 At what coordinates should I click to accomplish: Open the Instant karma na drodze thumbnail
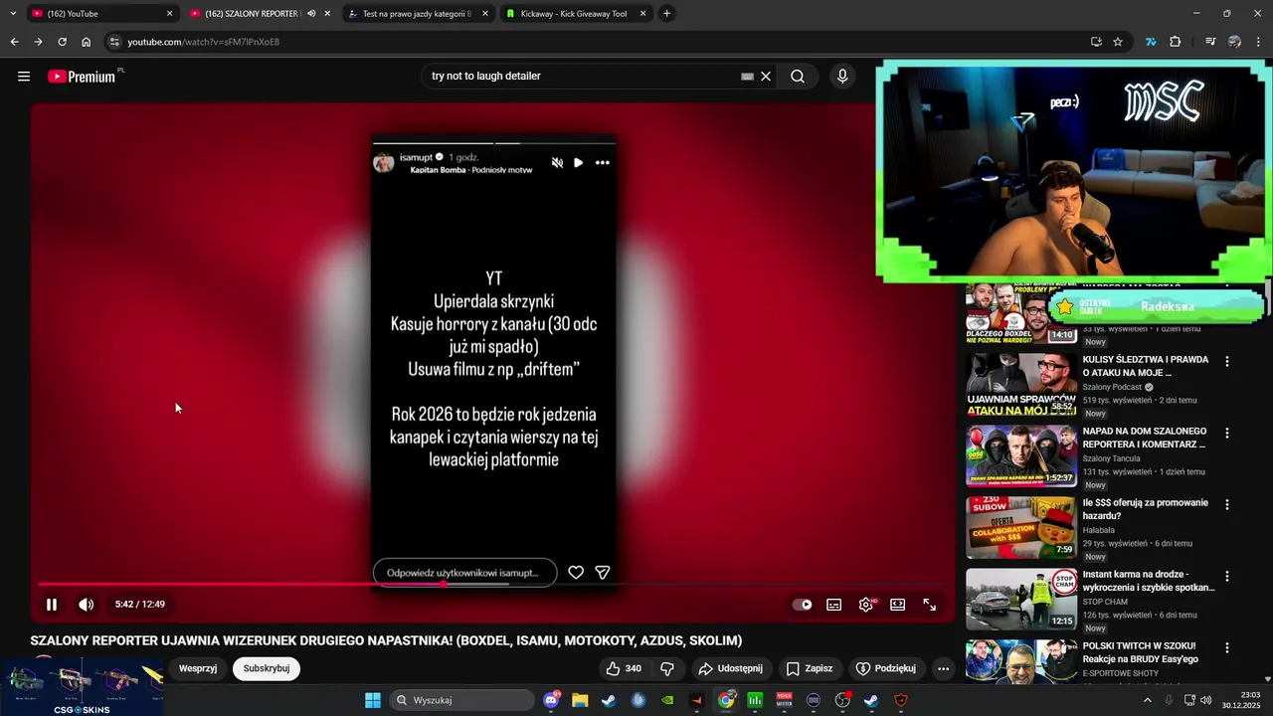pos(1021,600)
